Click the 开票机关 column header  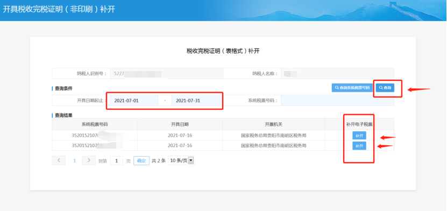click(x=274, y=124)
